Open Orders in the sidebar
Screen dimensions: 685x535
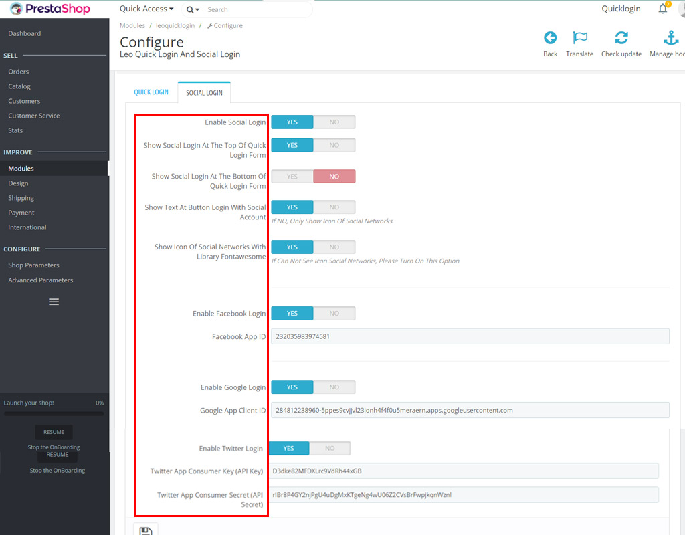click(18, 72)
